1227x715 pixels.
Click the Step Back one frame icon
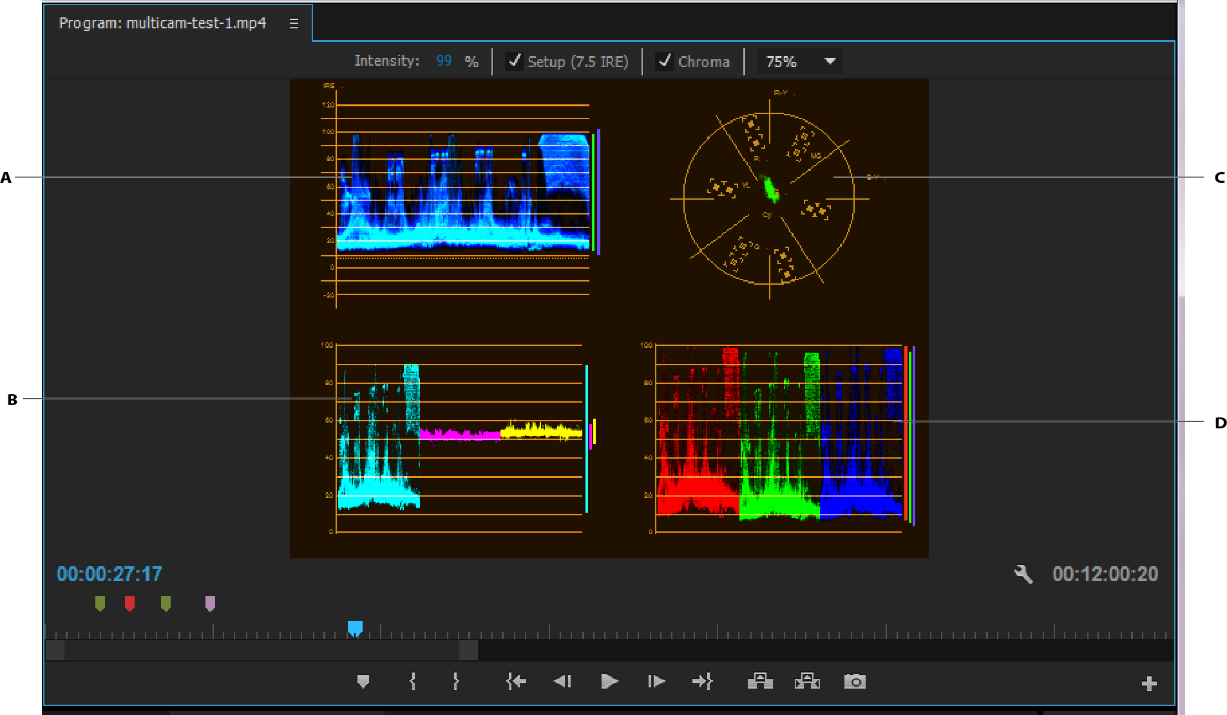click(562, 681)
